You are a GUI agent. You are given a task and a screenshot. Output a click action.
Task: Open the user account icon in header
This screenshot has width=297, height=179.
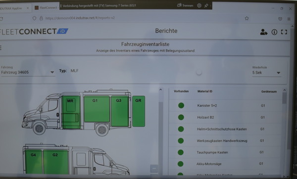click(x=263, y=32)
